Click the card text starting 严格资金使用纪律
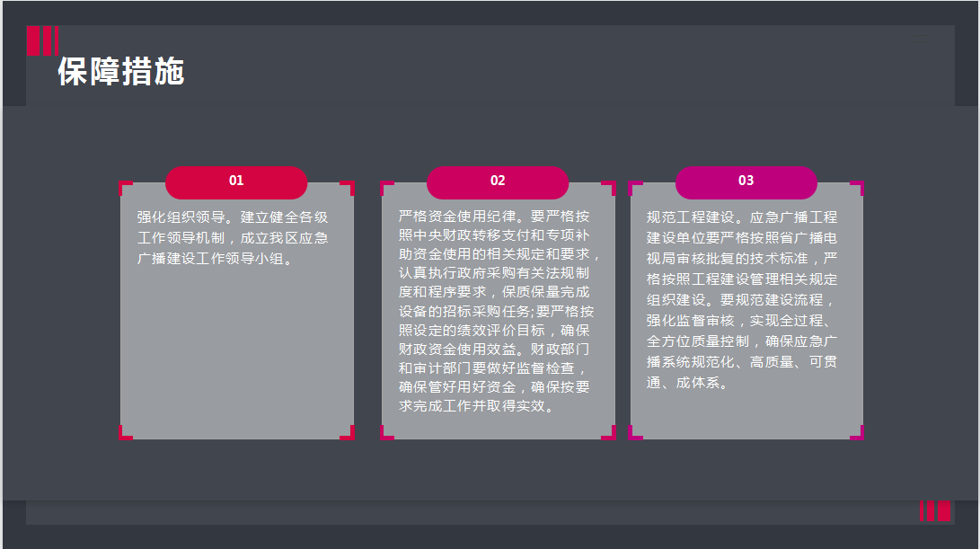 click(499, 311)
